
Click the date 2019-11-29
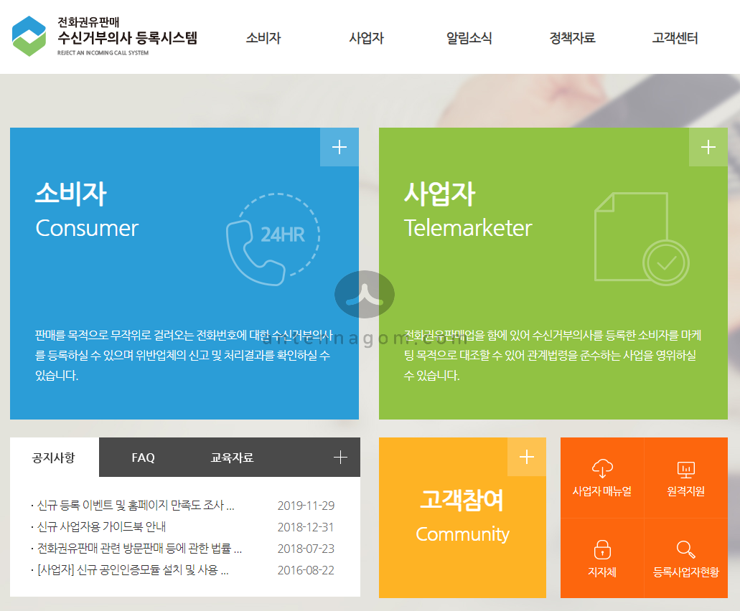(x=306, y=506)
